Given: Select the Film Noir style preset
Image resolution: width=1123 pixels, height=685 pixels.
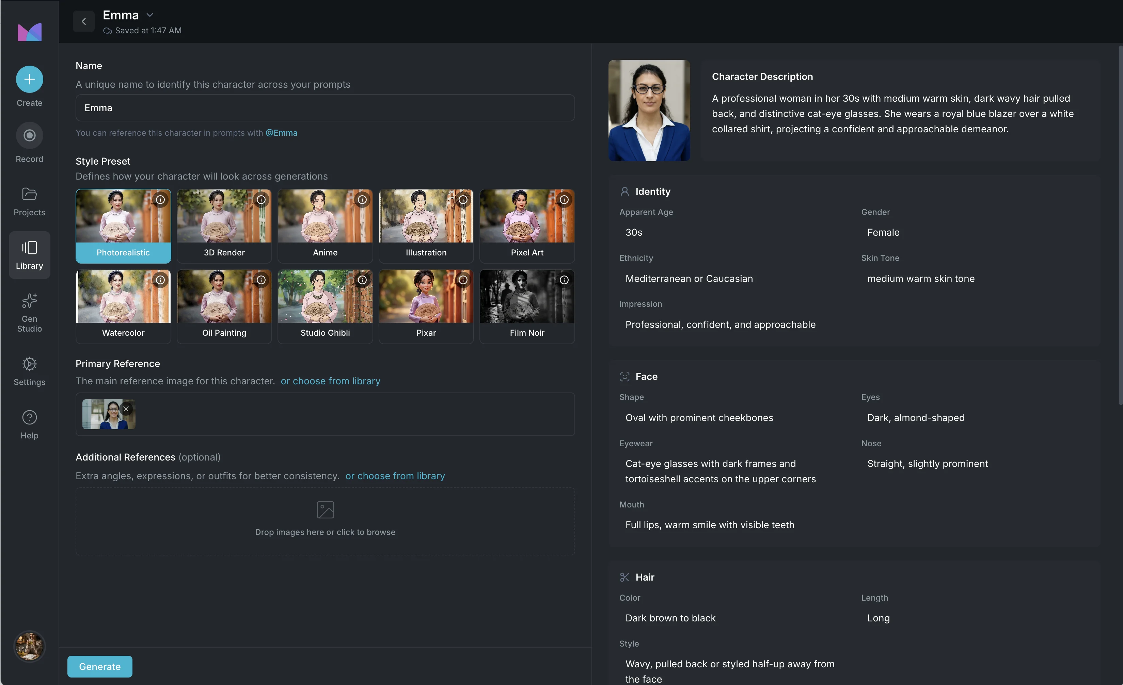Looking at the screenshot, I should click(527, 307).
